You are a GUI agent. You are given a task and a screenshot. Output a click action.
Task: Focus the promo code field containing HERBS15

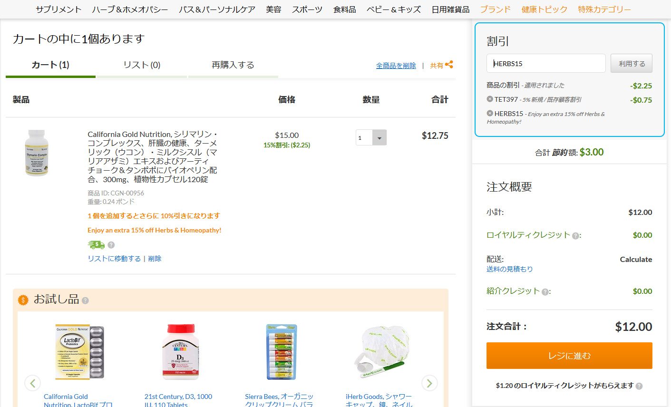click(546, 63)
